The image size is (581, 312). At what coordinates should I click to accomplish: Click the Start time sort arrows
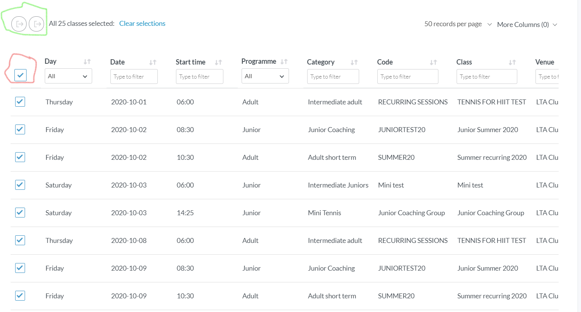click(x=218, y=62)
